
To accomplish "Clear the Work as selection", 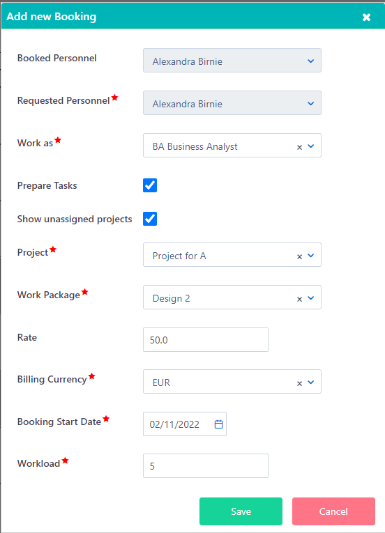I will [299, 147].
